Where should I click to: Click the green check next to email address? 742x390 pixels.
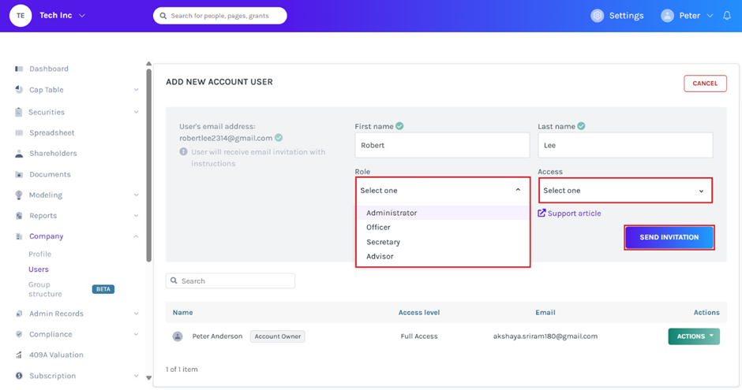pyautogui.click(x=279, y=137)
